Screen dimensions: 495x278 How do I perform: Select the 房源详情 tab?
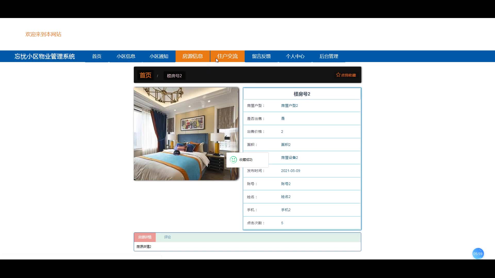[145, 237]
